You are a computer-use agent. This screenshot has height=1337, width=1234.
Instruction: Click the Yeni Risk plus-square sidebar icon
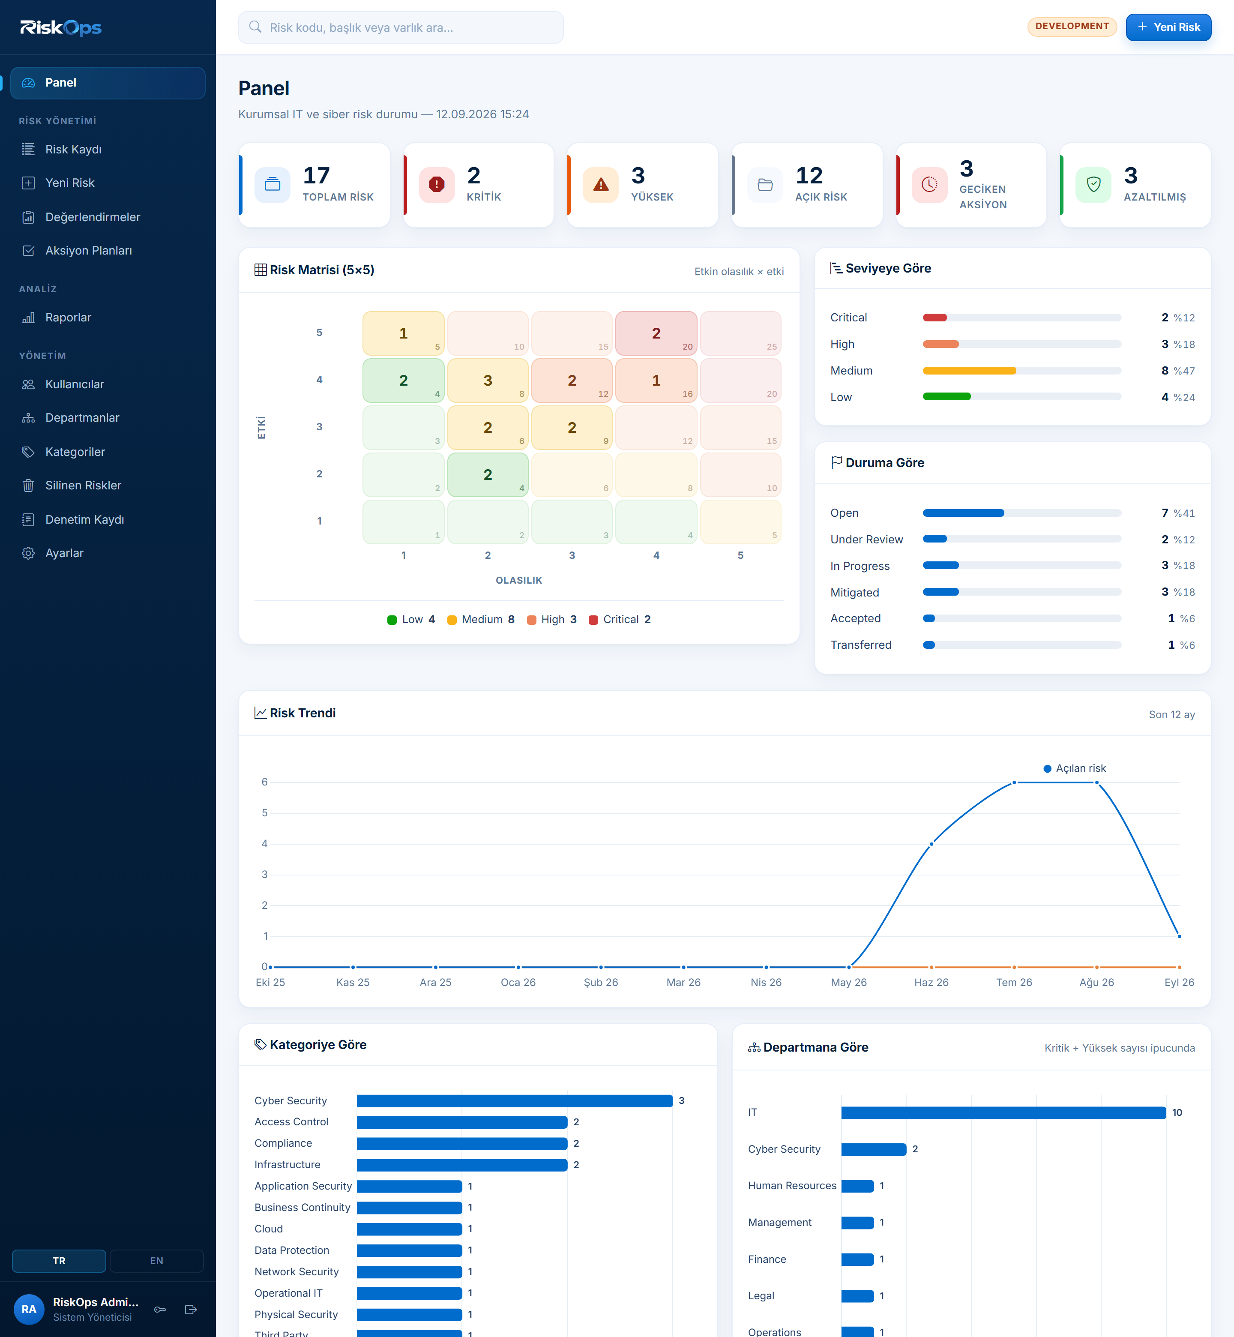(x=28, y=183)
